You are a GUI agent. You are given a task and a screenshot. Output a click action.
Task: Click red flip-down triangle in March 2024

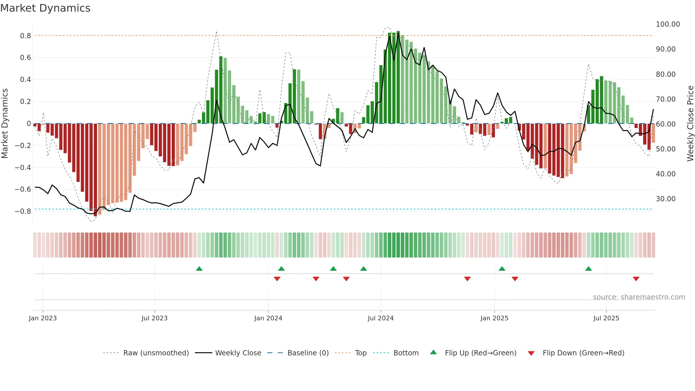click(x=316, y=279)
